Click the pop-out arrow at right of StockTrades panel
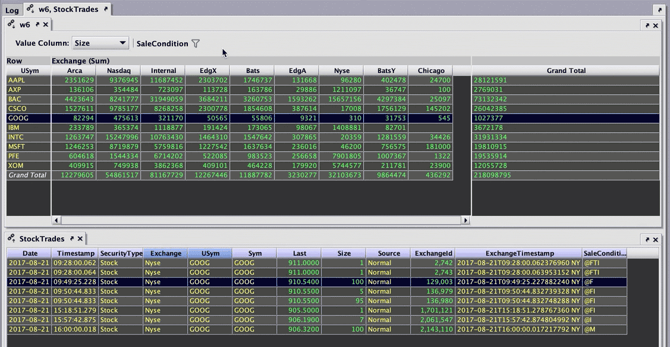The height and width of the screenshot is (347, 670). click(x=647, y=240)
